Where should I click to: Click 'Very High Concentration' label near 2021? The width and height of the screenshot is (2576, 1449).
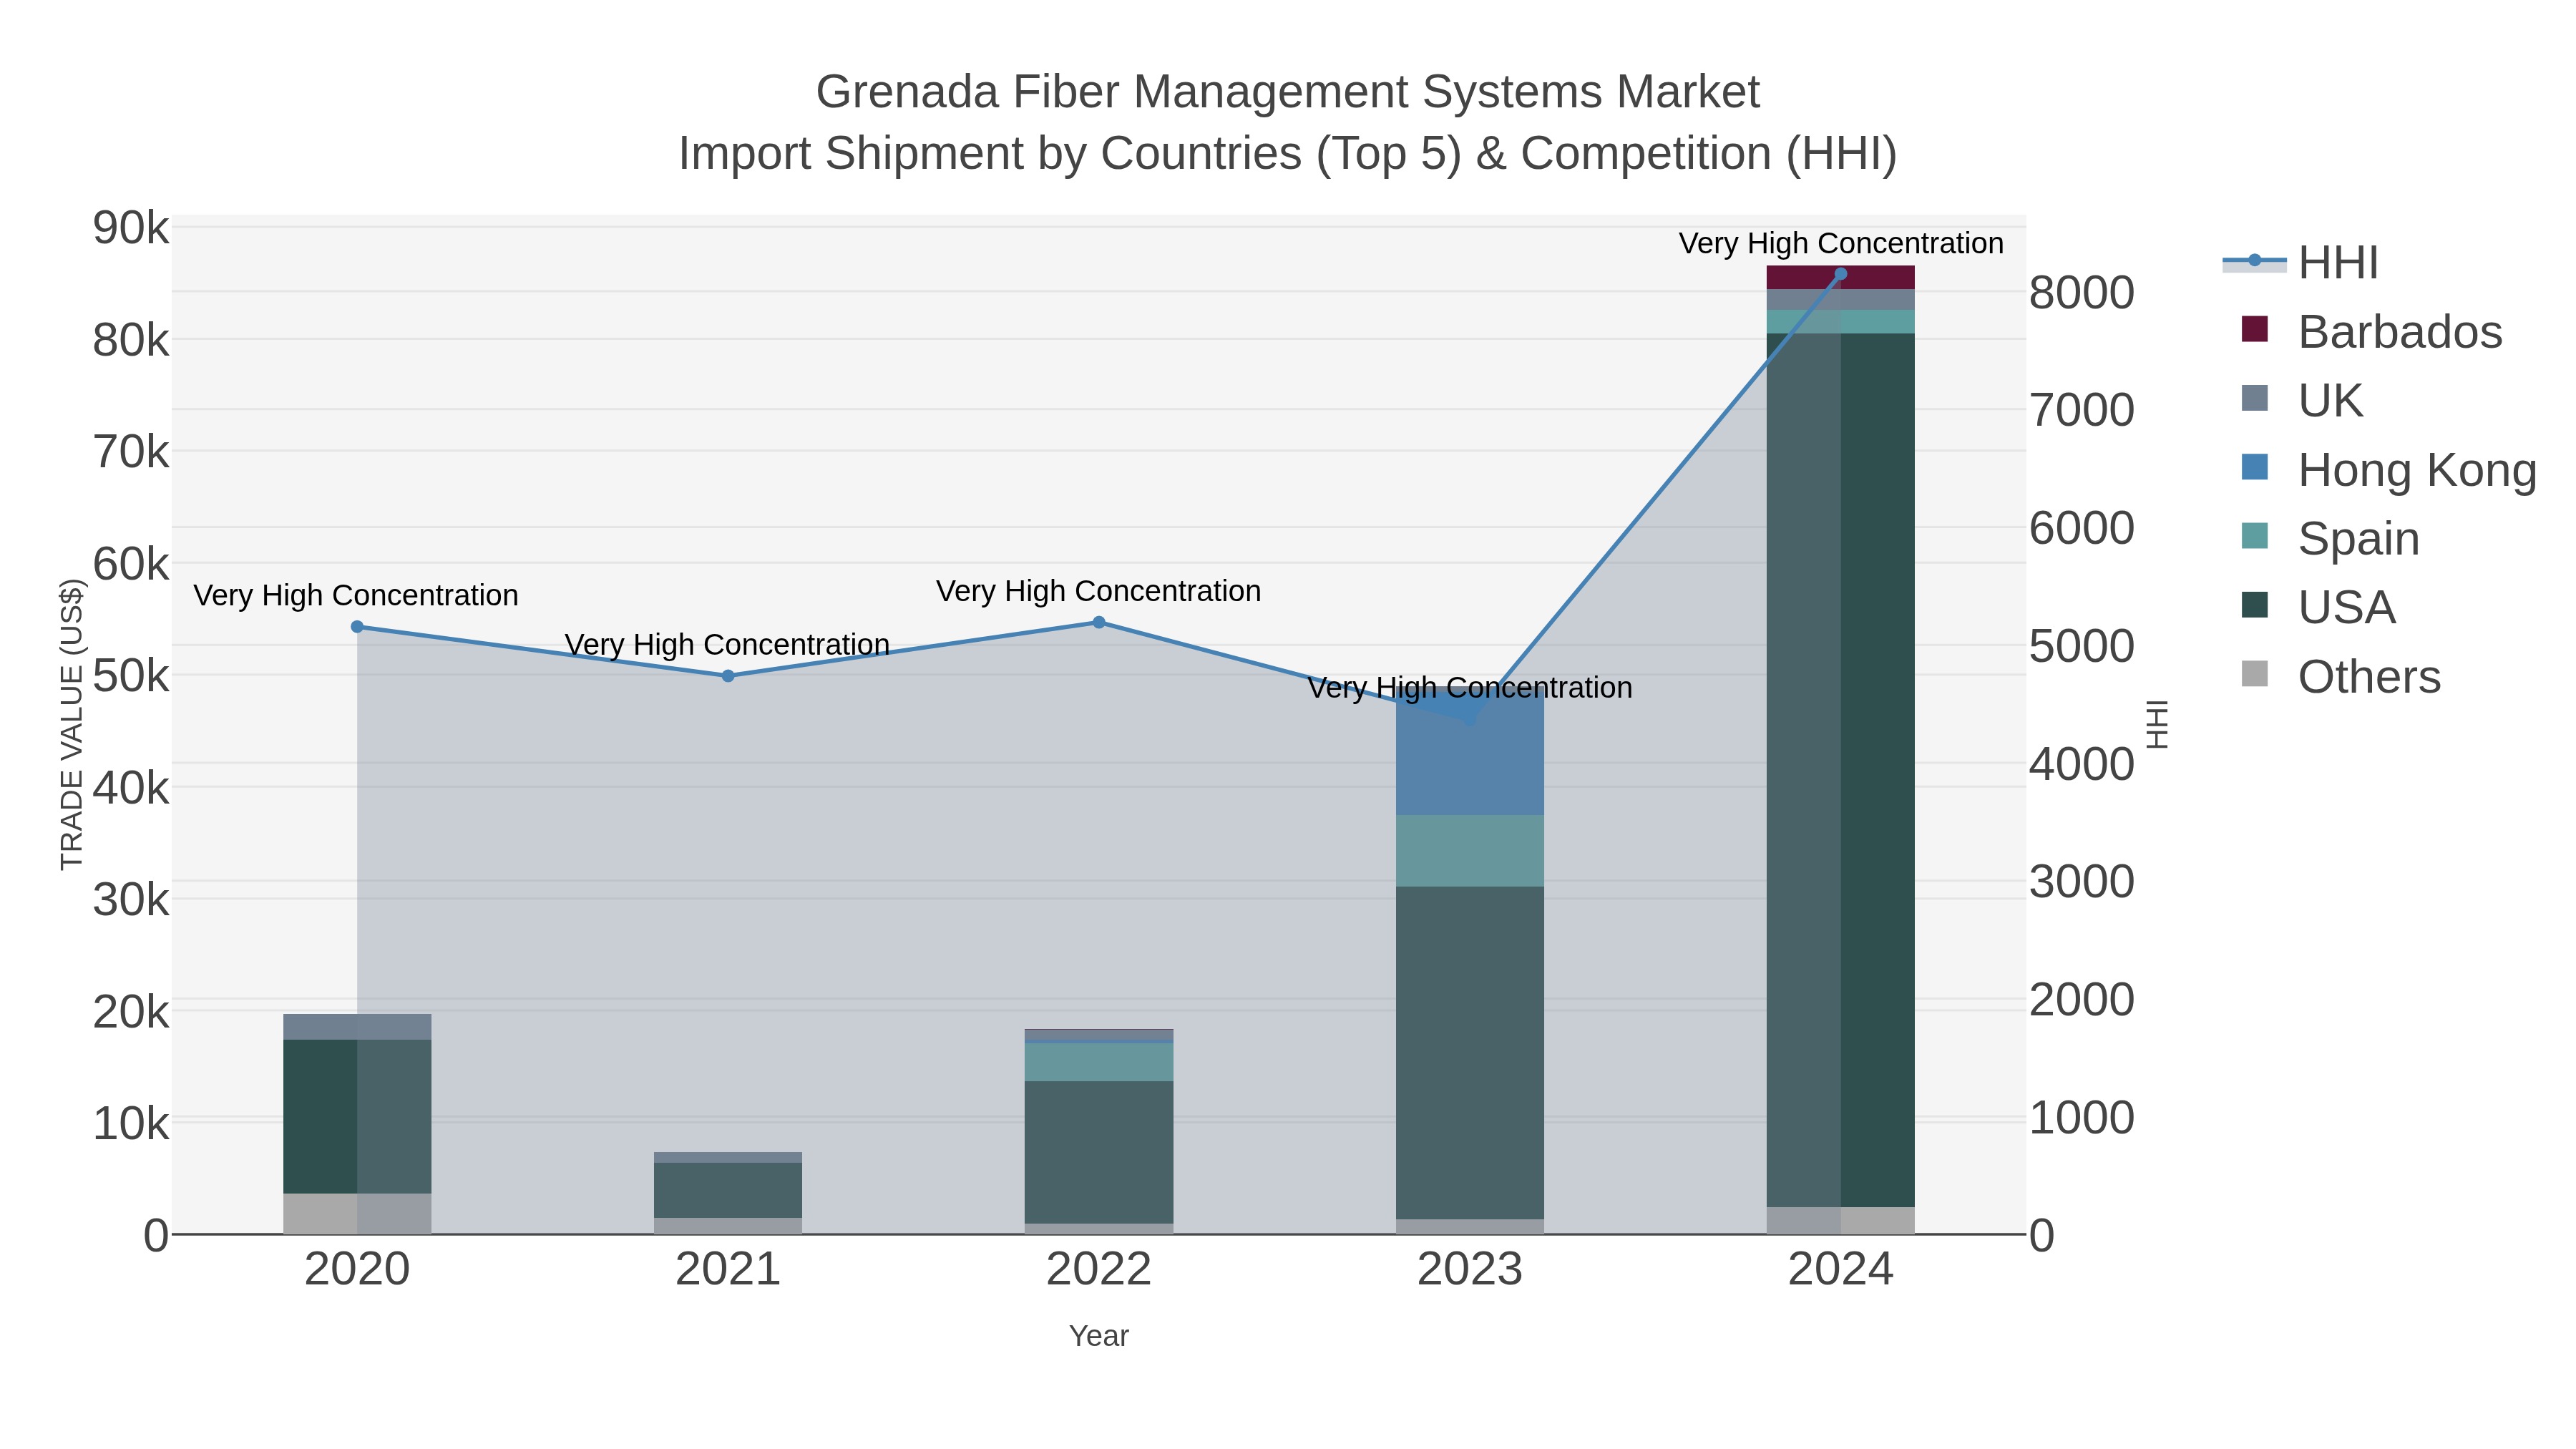727,645
